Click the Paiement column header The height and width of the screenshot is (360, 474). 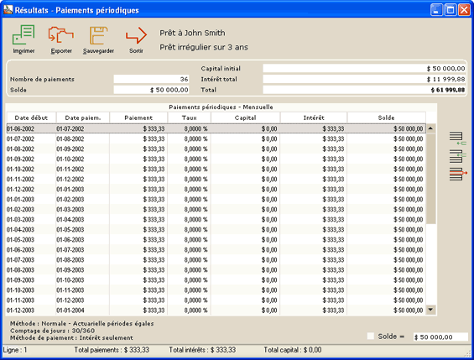click(138, 117)
